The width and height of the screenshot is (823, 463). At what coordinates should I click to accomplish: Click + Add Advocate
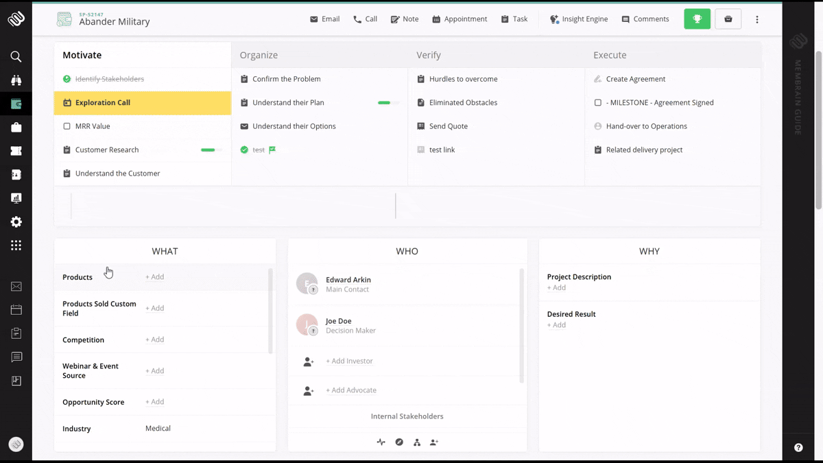(351, 390)
